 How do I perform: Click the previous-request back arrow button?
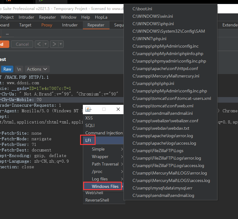[39, 44]
